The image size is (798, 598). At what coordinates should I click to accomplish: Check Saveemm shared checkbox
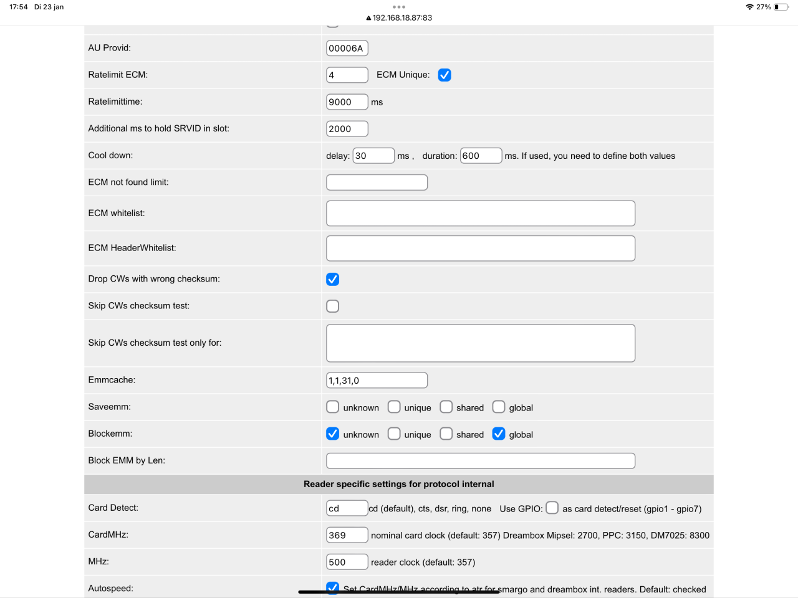pyautogui.click(x=446, y=407)
